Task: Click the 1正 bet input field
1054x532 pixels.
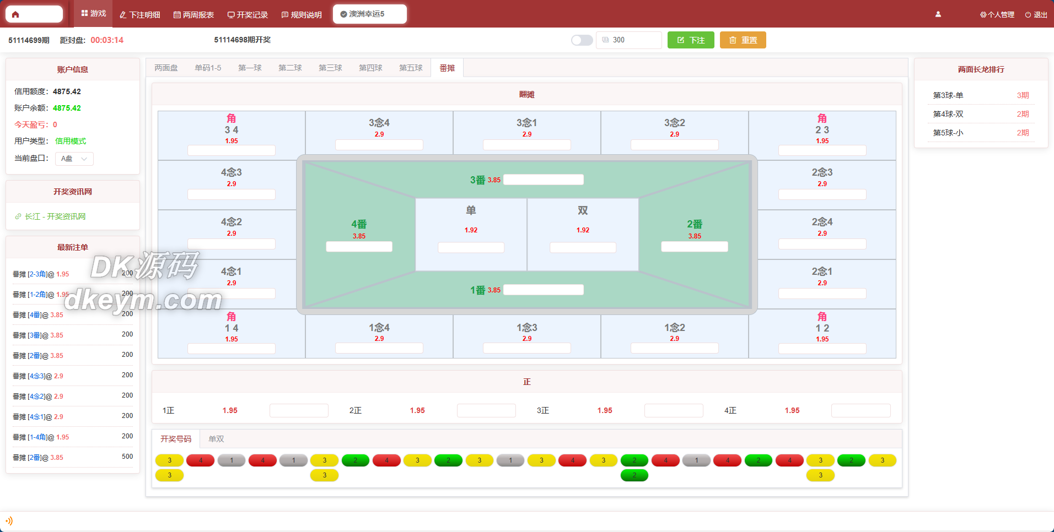Action: [x=299, y=410]
